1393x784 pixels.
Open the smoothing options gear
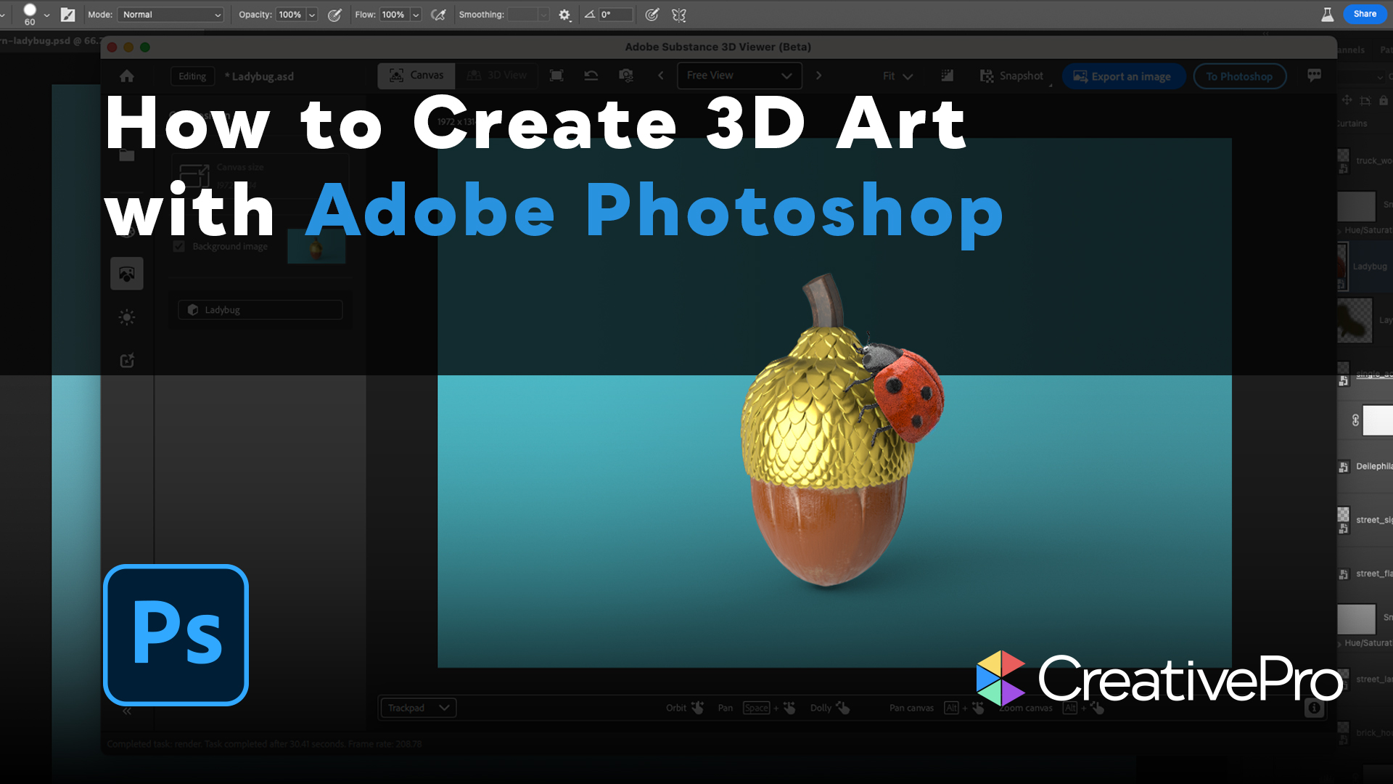tap(564, 15)
